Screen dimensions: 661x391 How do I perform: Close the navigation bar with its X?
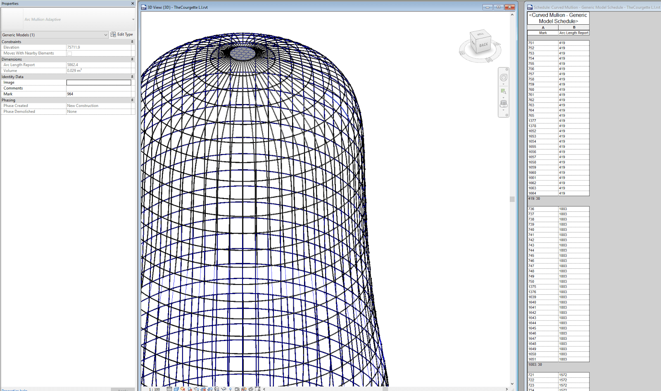507,69
